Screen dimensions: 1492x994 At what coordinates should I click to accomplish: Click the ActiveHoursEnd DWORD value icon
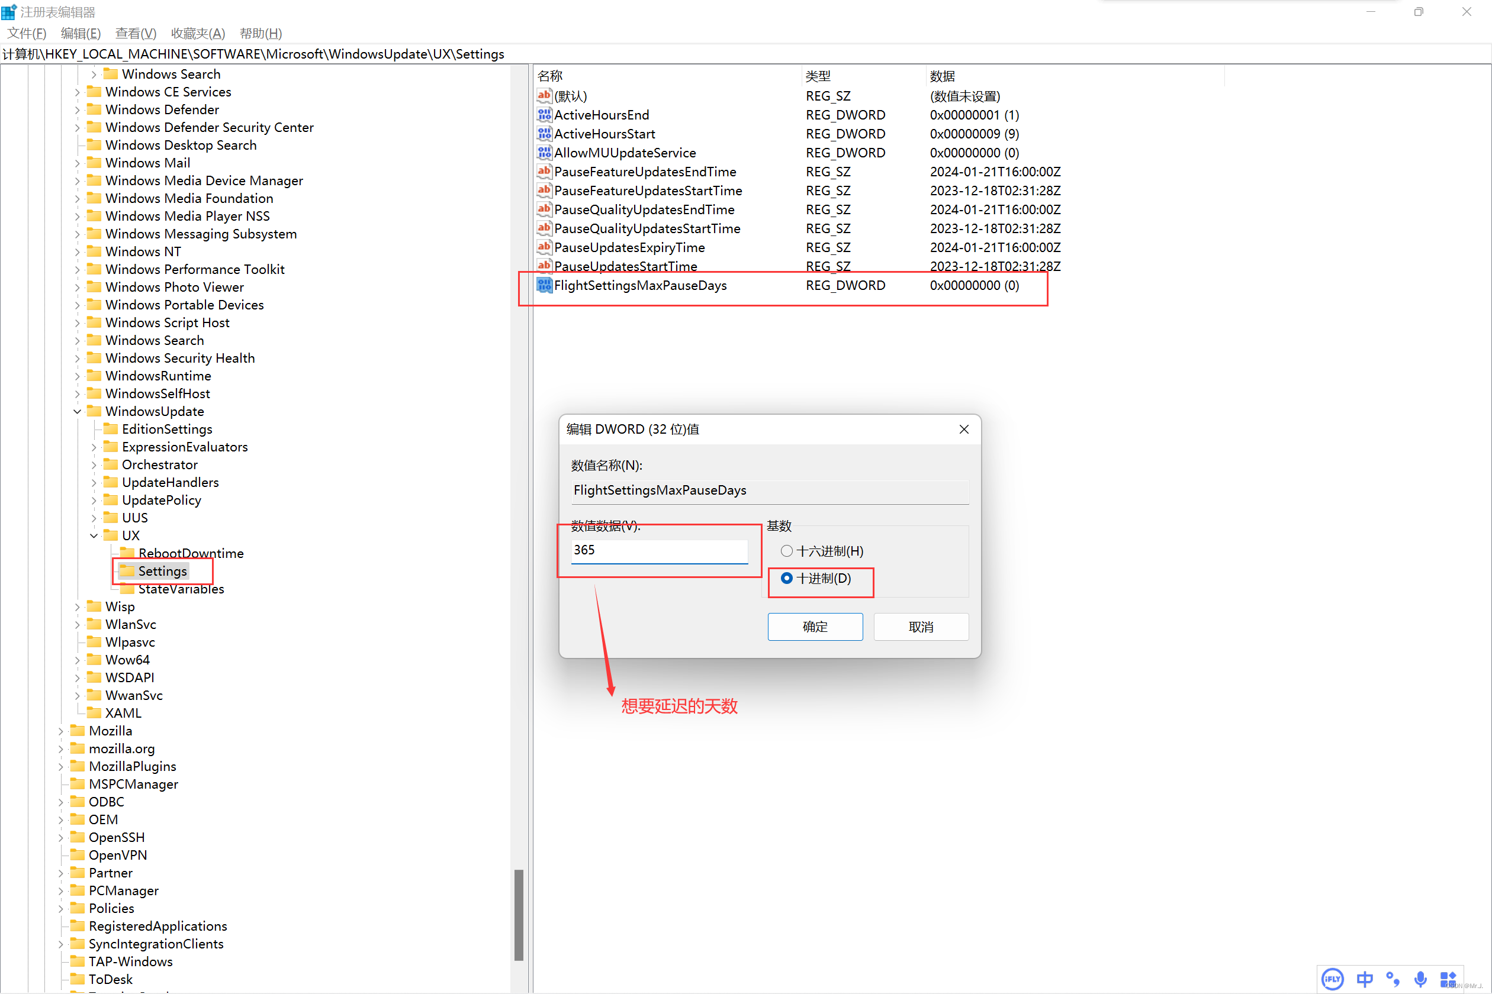click(544, 115)
